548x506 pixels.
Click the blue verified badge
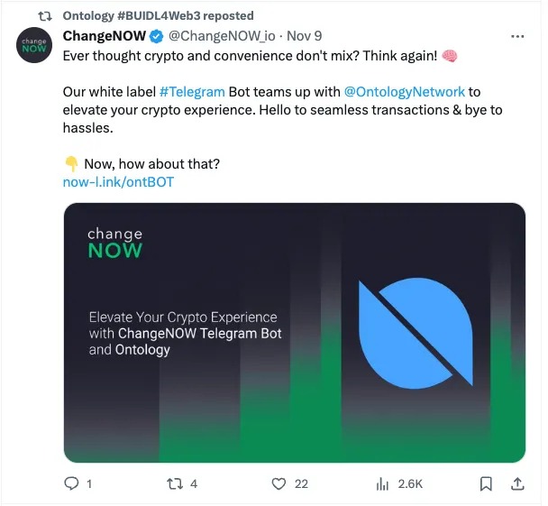tap(156, 37)
